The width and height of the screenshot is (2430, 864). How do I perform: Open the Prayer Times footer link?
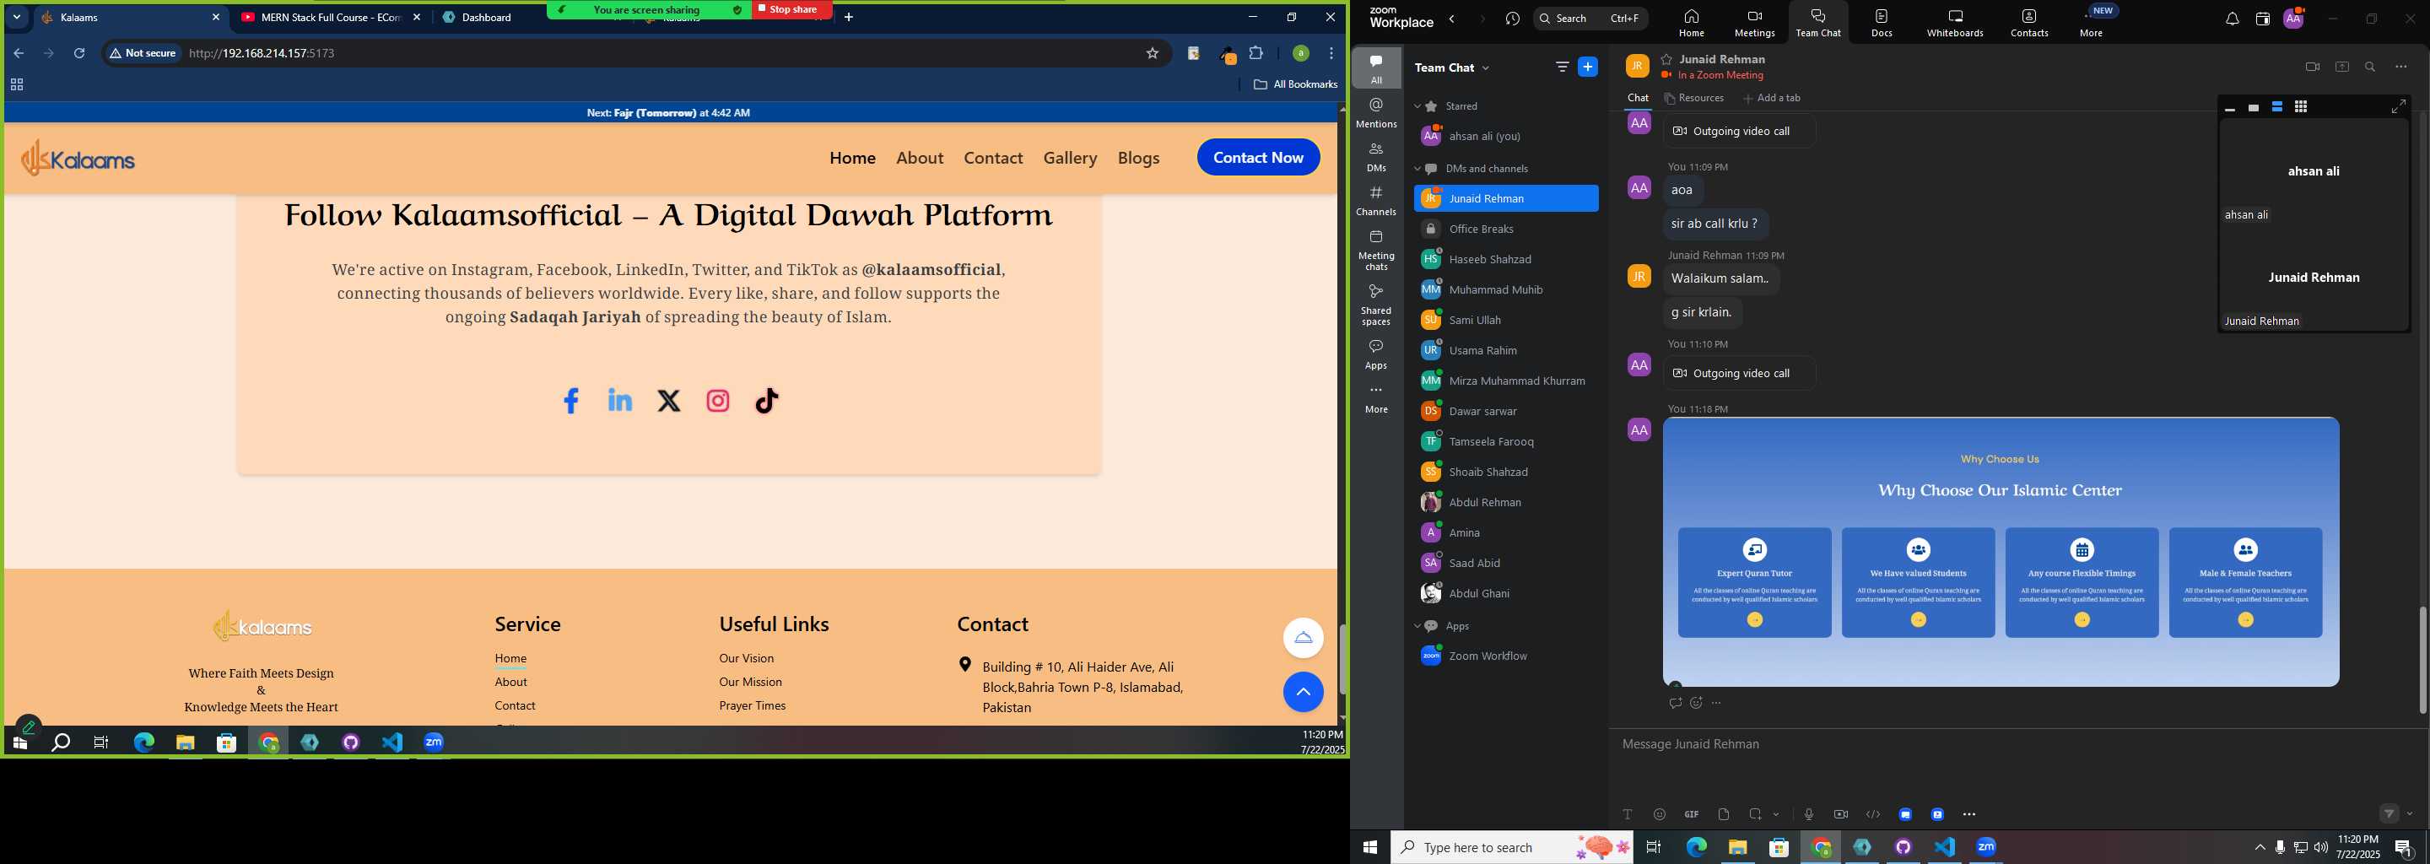752,705
